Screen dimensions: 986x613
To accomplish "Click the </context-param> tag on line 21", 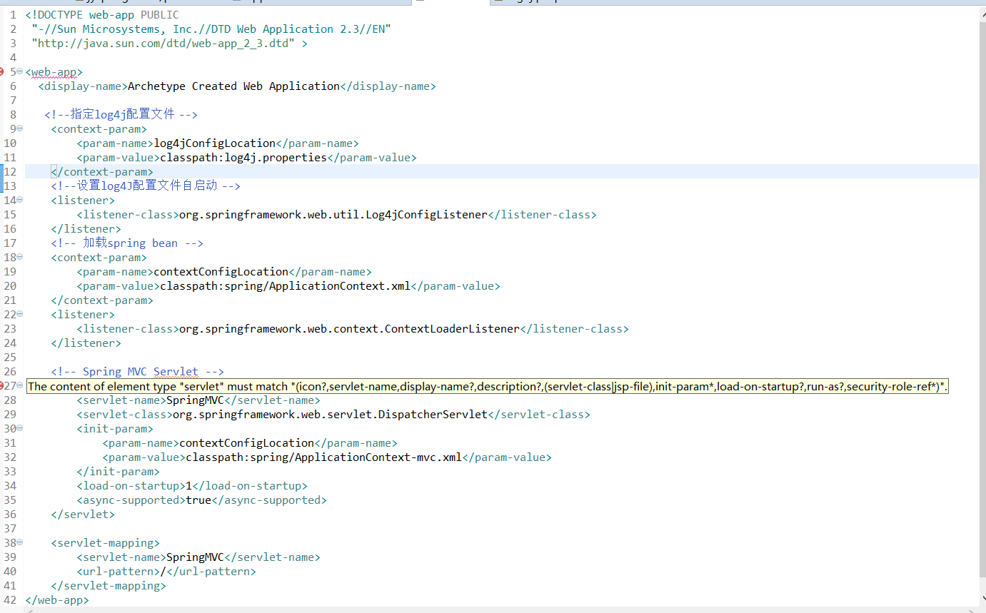I will (102, 300).
